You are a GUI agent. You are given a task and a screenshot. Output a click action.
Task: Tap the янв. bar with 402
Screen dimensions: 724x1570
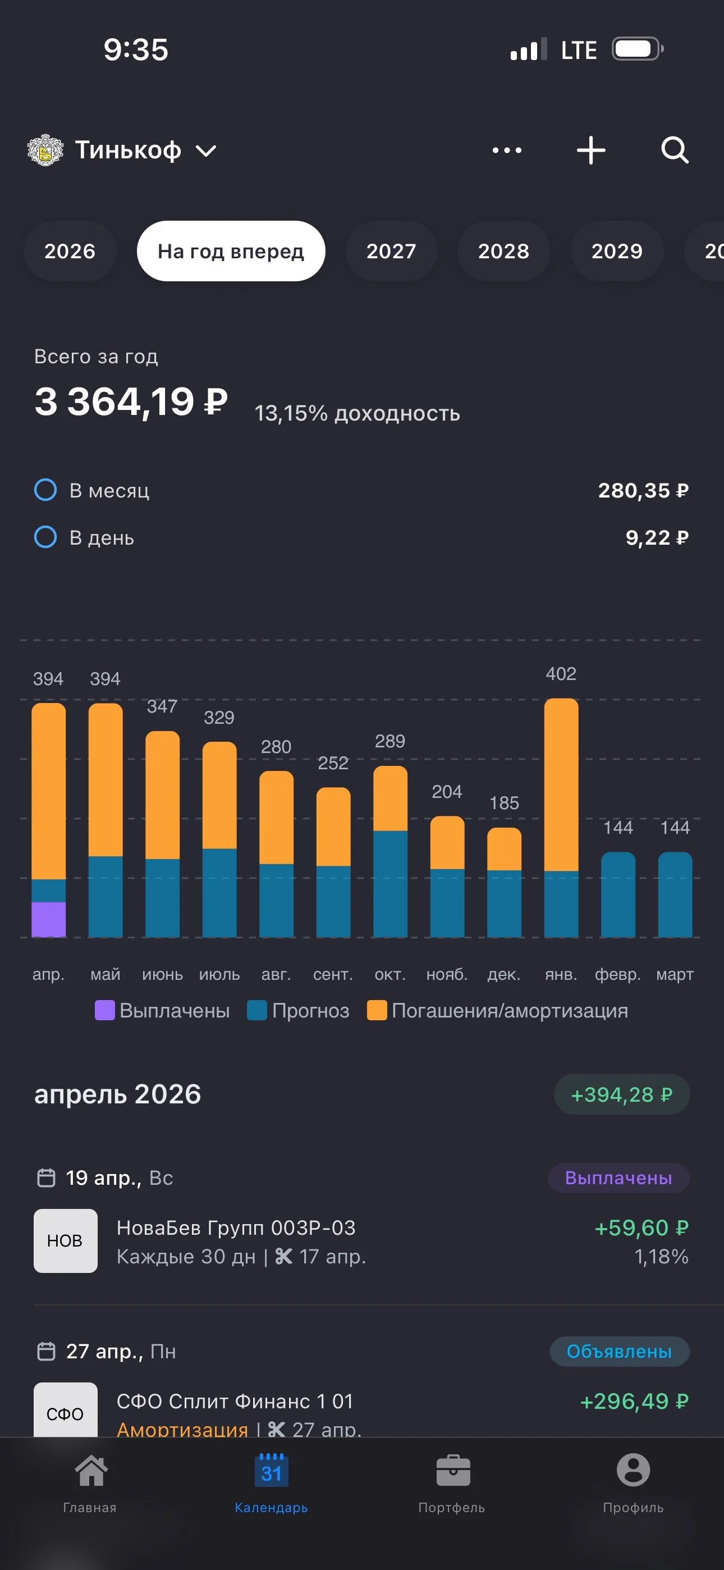(x=561, y=818)
